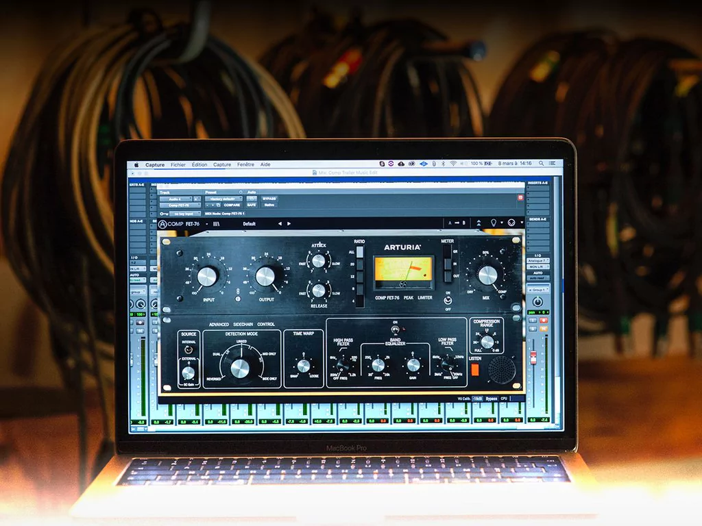The image size is (702, 526).
Task: Open the Fenêtre menu
Action: 245,164
